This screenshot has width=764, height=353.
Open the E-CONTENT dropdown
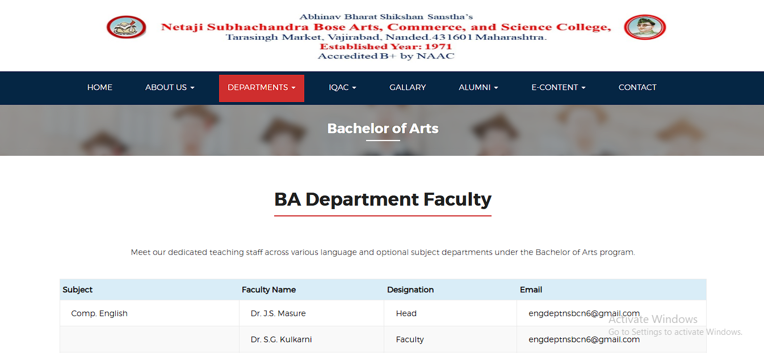pos(558,88)
